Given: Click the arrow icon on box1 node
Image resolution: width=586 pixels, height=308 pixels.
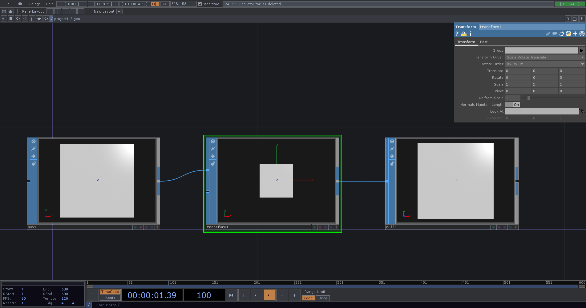Looking at the screenshot, I should coord(34,156).
